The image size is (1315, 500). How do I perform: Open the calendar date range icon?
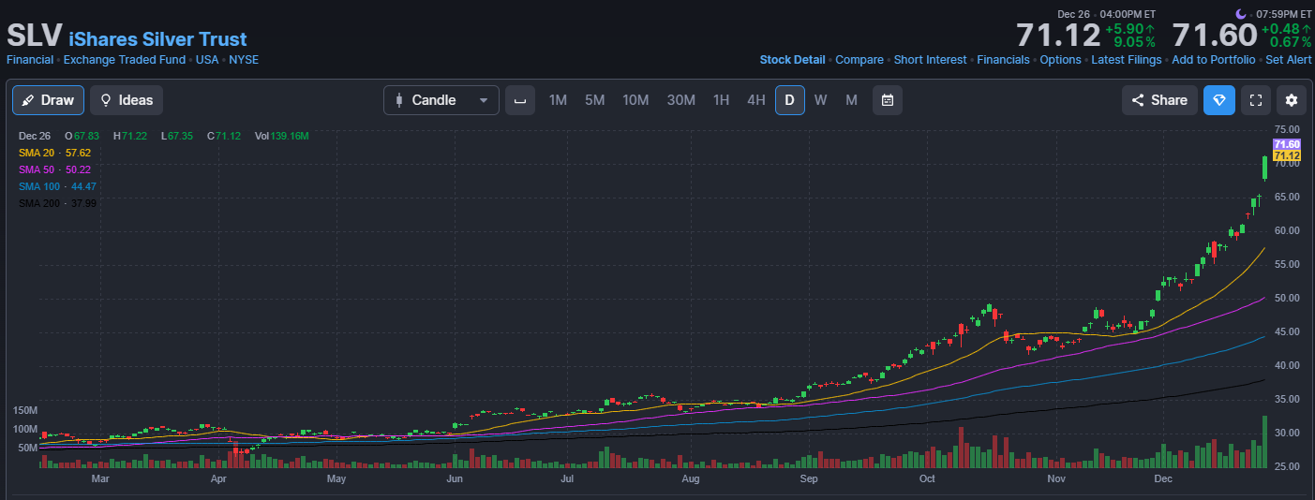point(888,100)
